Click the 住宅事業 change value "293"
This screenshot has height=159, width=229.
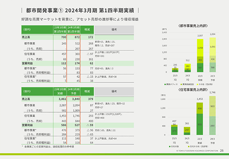pos(91,116)
